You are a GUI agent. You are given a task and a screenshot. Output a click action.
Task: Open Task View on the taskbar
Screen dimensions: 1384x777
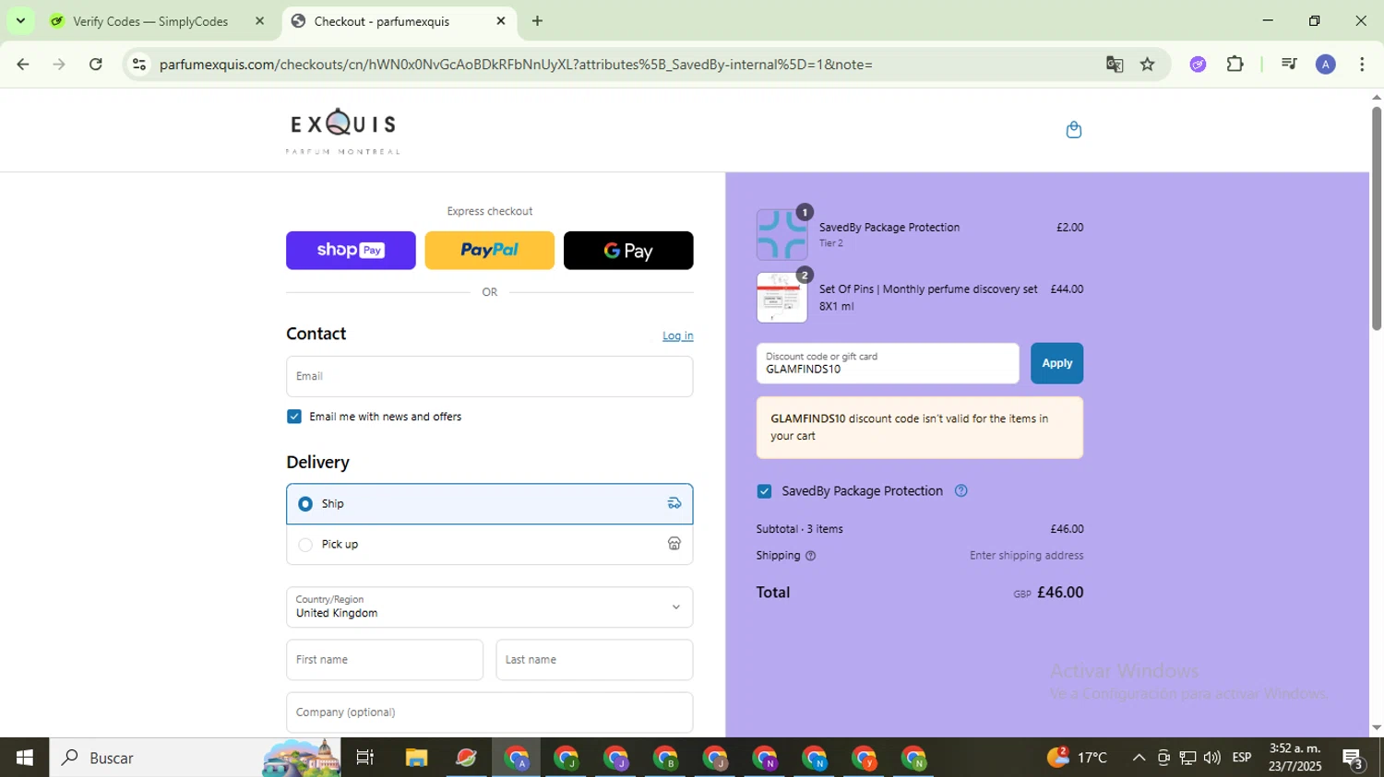[365, 758]
